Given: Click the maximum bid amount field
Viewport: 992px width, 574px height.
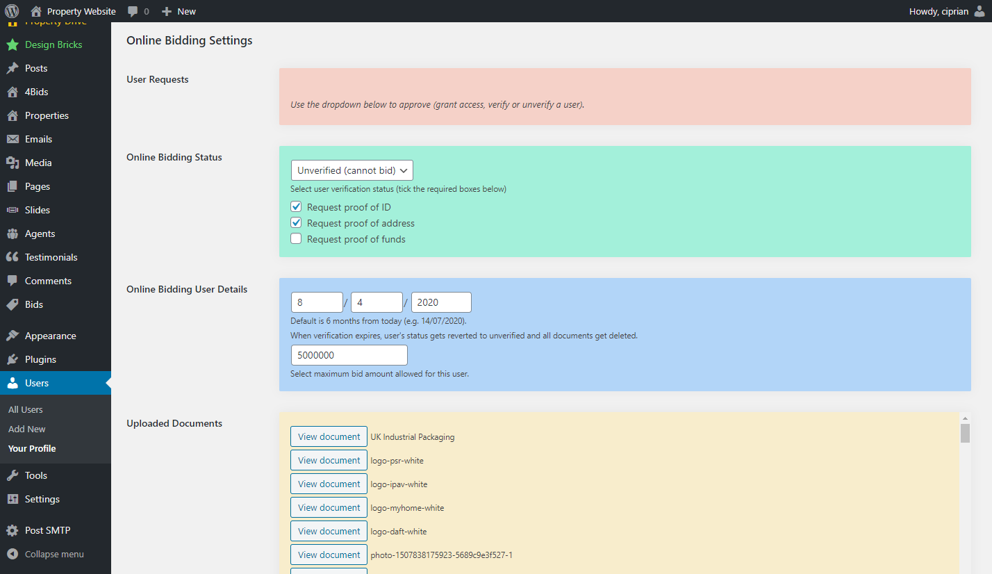Looking at the screenshot, I should (x=349, y=354).
